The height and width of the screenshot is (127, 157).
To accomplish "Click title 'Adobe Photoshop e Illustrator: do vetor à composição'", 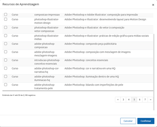I will [94, 27].
